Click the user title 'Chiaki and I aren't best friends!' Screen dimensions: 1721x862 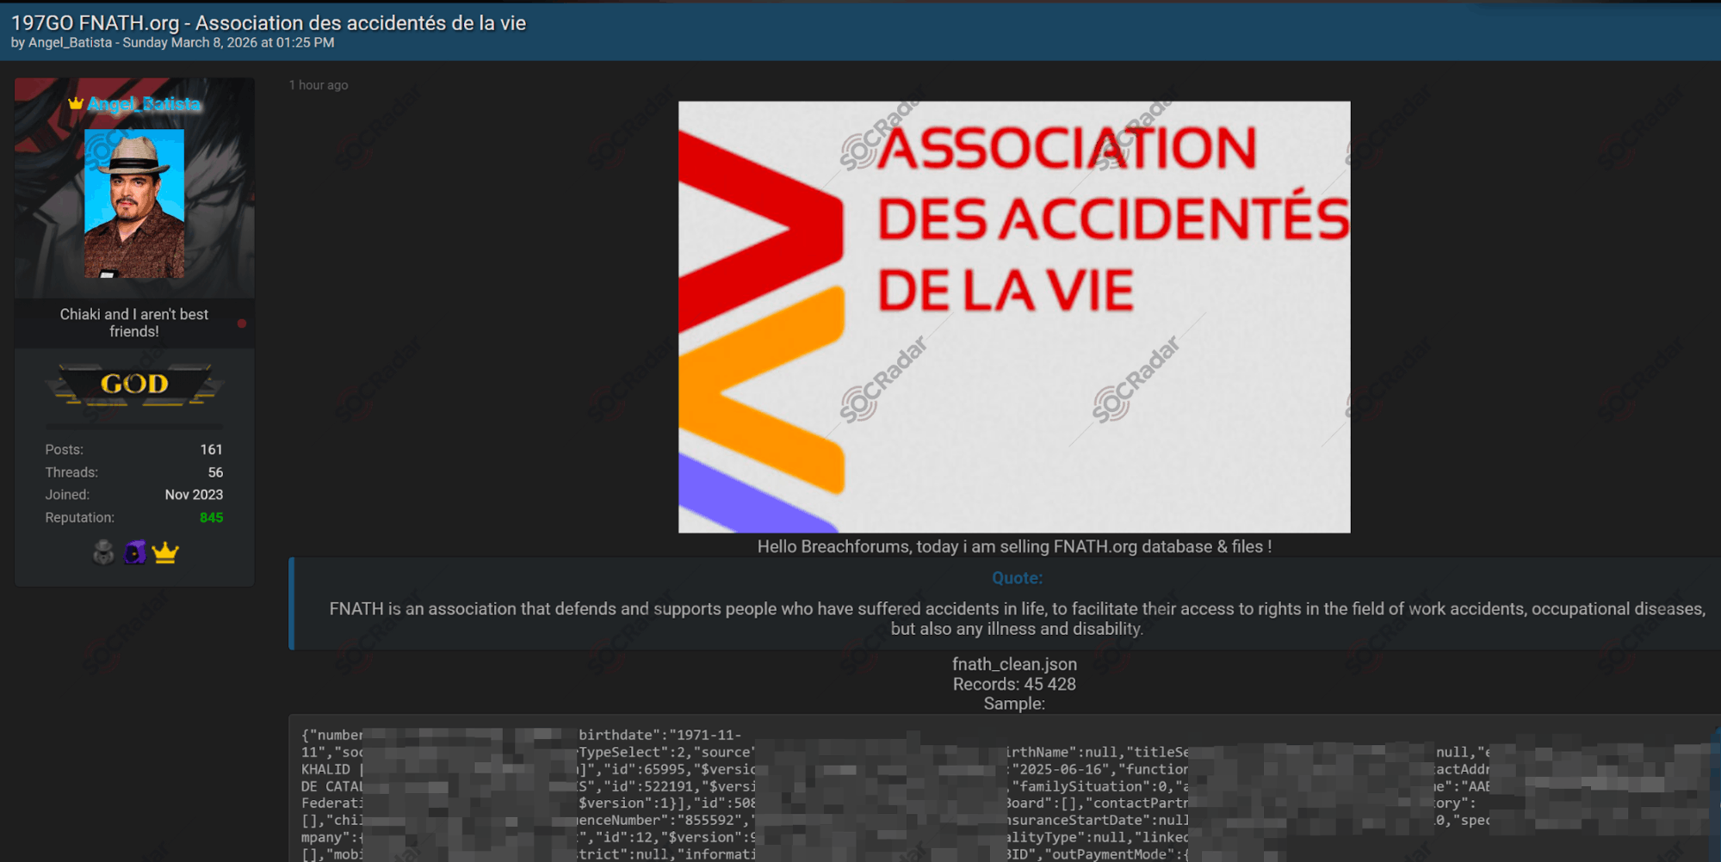point(134,323)
